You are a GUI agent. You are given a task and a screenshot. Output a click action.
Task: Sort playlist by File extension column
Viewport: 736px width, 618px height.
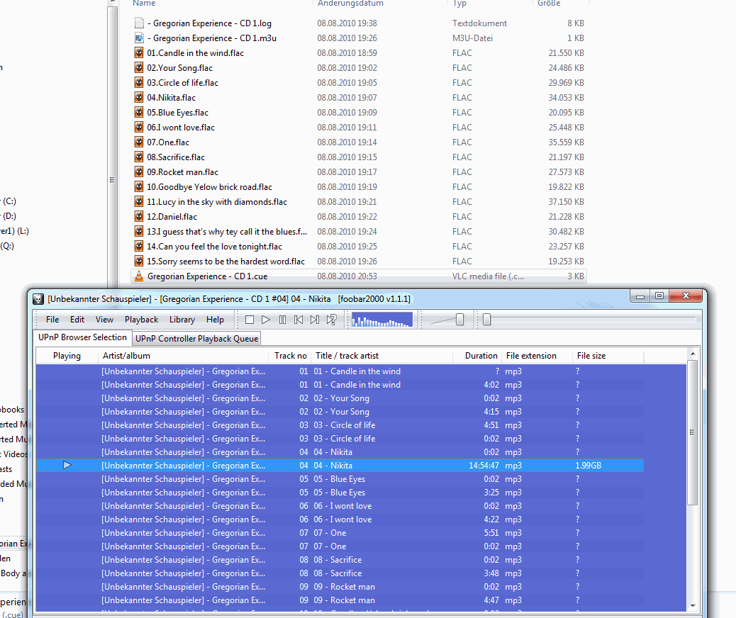click(537, 356)
